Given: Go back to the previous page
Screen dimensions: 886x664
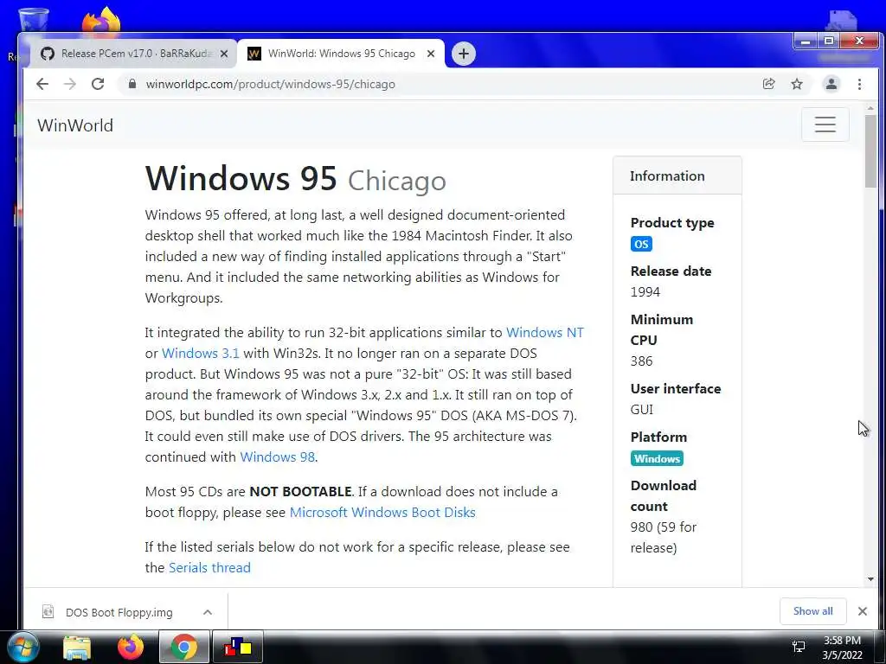Looking at the screenshot, I should pyautogui.click(x=42, y=84).
